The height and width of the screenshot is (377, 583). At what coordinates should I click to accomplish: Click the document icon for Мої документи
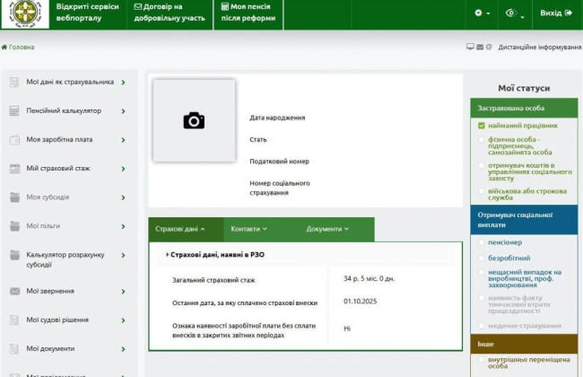point(14,348)
